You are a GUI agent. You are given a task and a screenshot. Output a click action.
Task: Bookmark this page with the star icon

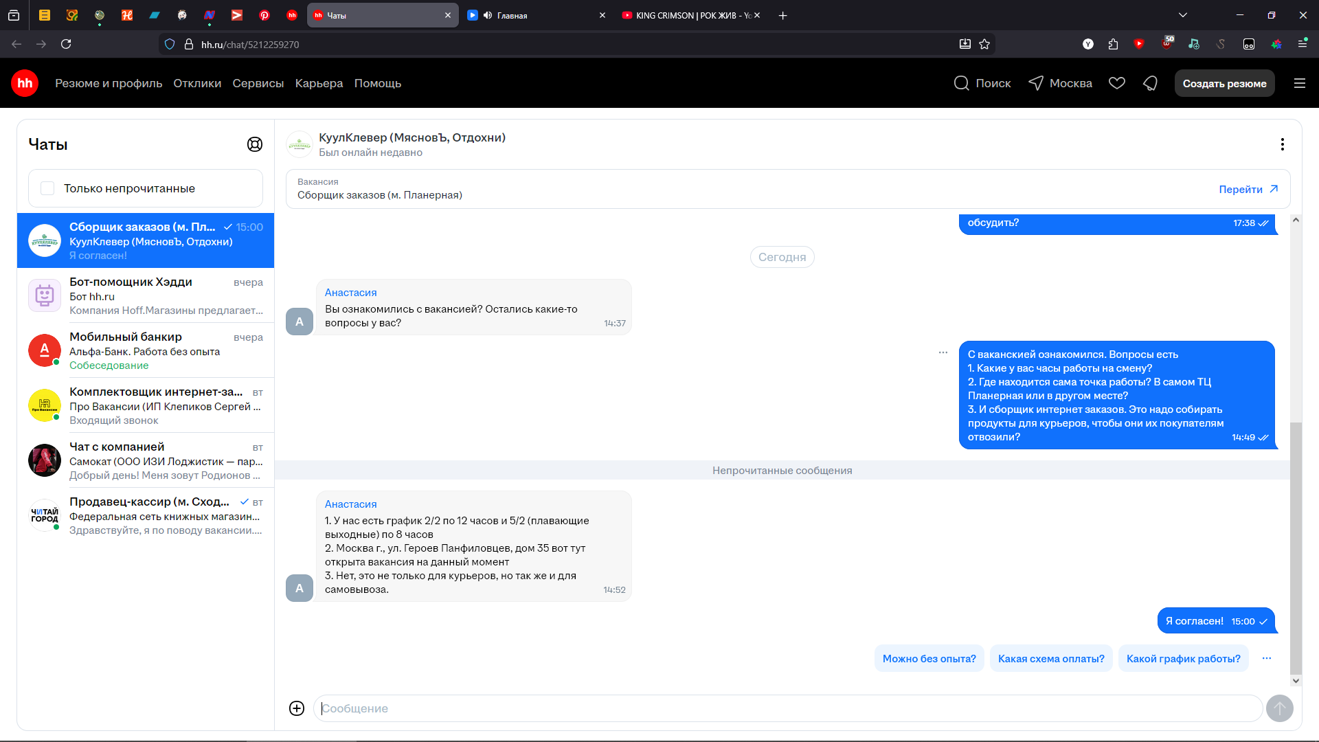pos(984,44)
